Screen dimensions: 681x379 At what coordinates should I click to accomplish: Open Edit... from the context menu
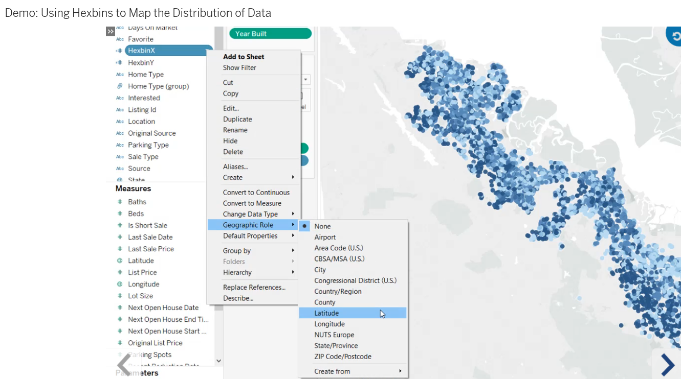pyautogui.click(x=253, y=108)
